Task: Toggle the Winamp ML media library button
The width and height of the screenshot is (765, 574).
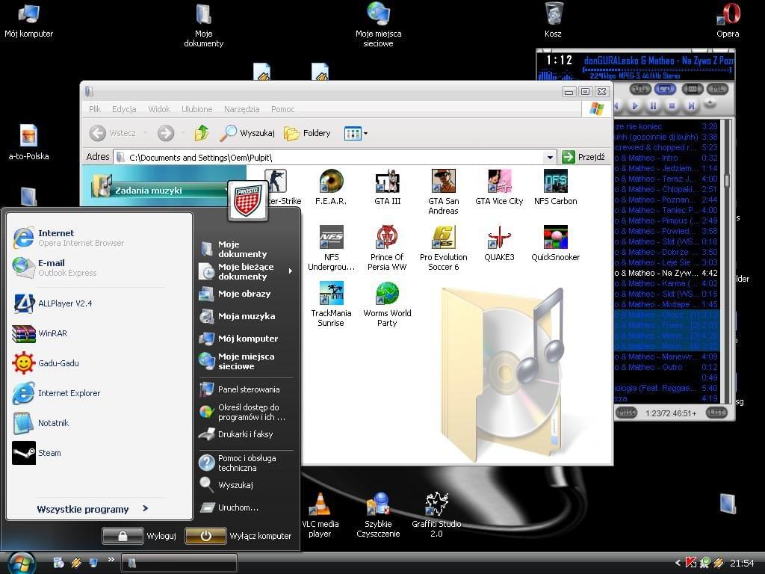Action: tap(716, 89)
